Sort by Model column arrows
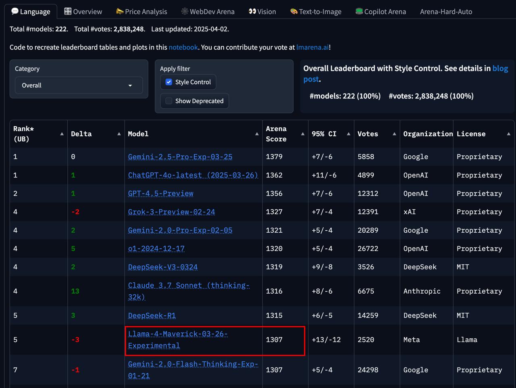Screen dimensions: 516x388 [257, 134]
